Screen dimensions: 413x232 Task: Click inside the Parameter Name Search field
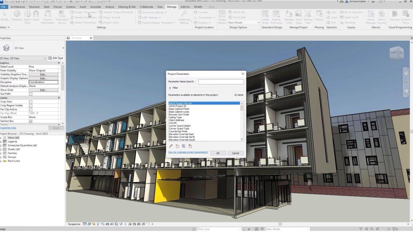221,82
